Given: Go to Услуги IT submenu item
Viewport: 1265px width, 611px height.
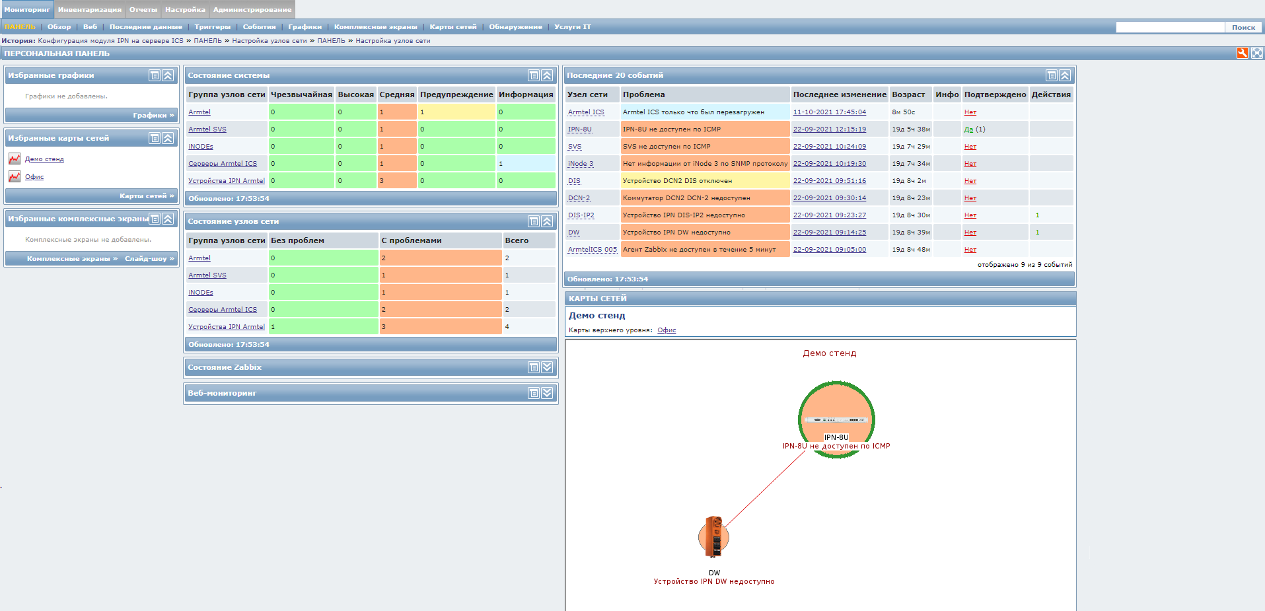Looking at the screenshot, I should click(x=573, y=27).
